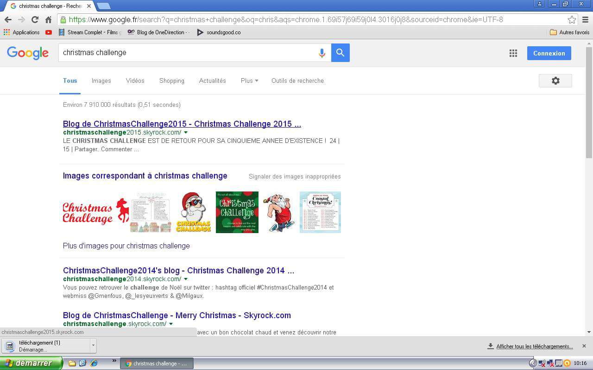593x370 pixels.
Task: Open the Windows démarrer start menu
Action: (x=31, y=364)
